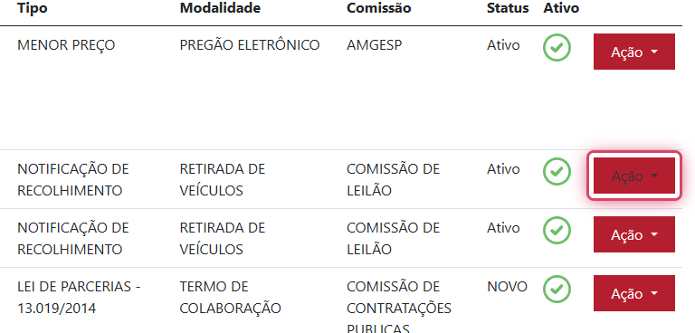The width and height of the screenshot is (695, 333).
Task: Open the highlighted Ação dropdown
Action: point(633,176)
